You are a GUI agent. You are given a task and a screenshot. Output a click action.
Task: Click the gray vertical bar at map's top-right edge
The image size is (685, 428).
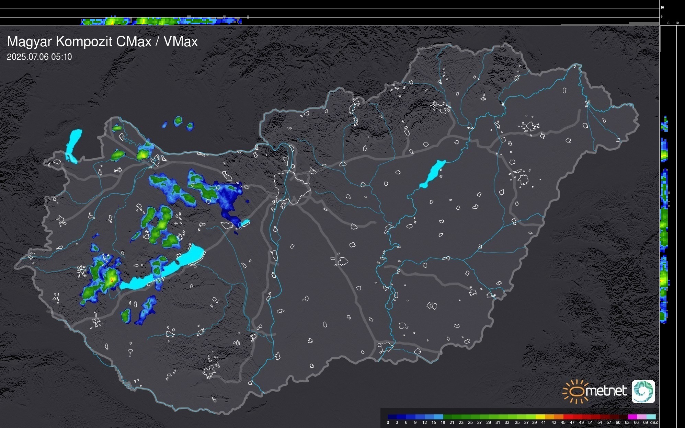tap(660, 38)
